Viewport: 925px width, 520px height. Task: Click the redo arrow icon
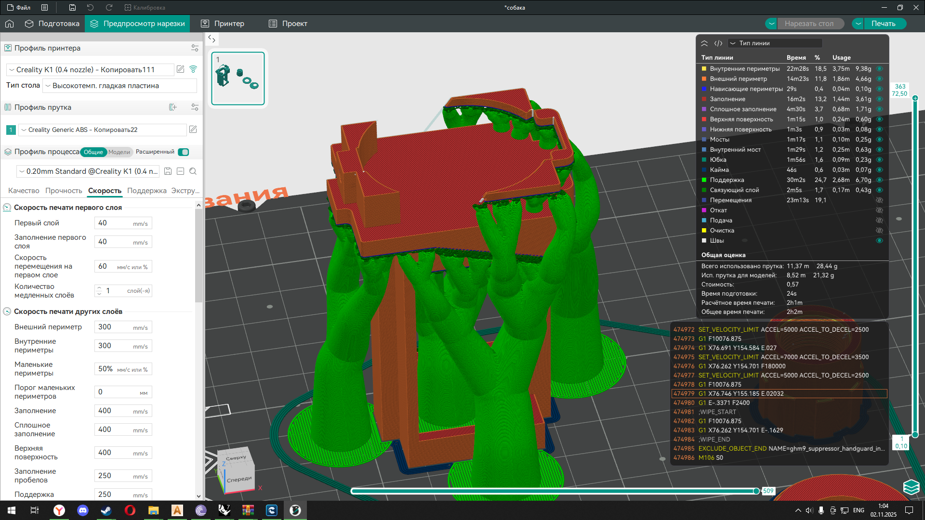click(x=109, y=8)
